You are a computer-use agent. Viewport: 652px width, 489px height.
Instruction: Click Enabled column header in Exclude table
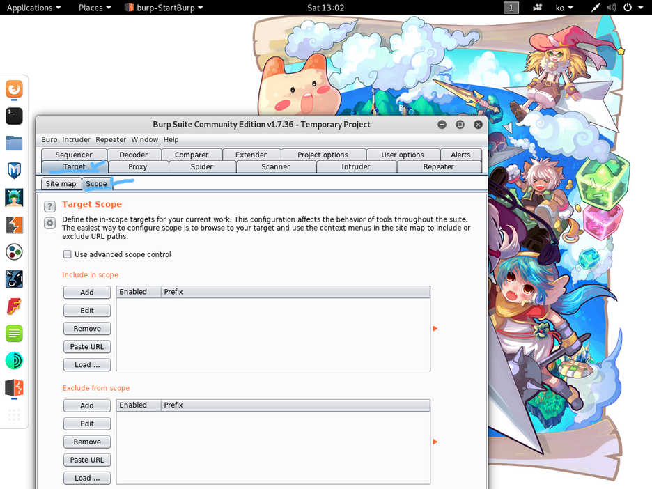139,405
